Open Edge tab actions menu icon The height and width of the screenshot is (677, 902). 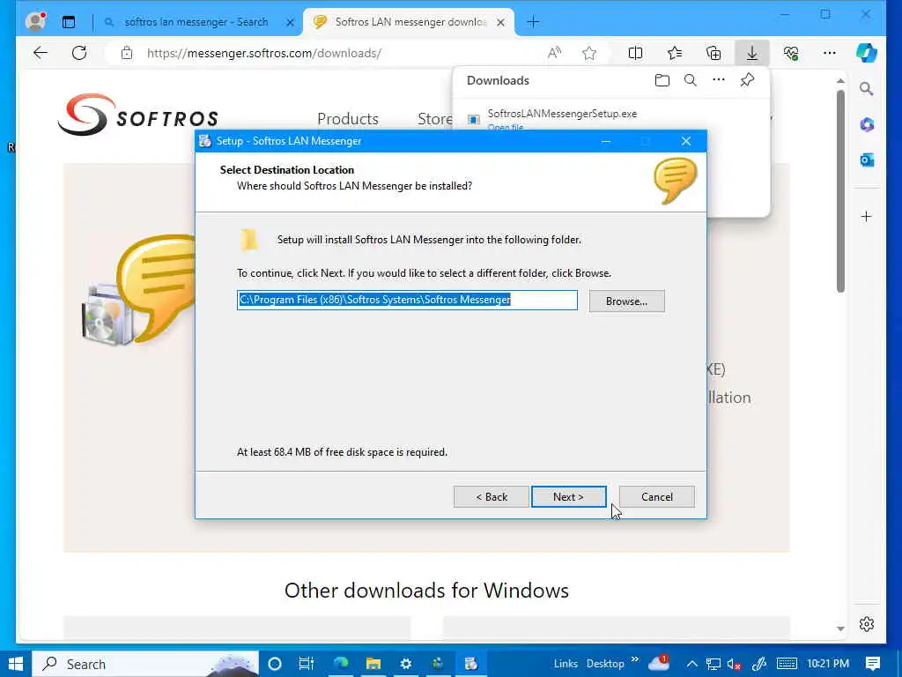(x=69, y=22)
